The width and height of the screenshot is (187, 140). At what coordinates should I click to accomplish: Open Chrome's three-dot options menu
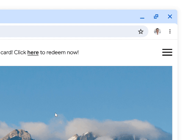click(x=170, y=31)
